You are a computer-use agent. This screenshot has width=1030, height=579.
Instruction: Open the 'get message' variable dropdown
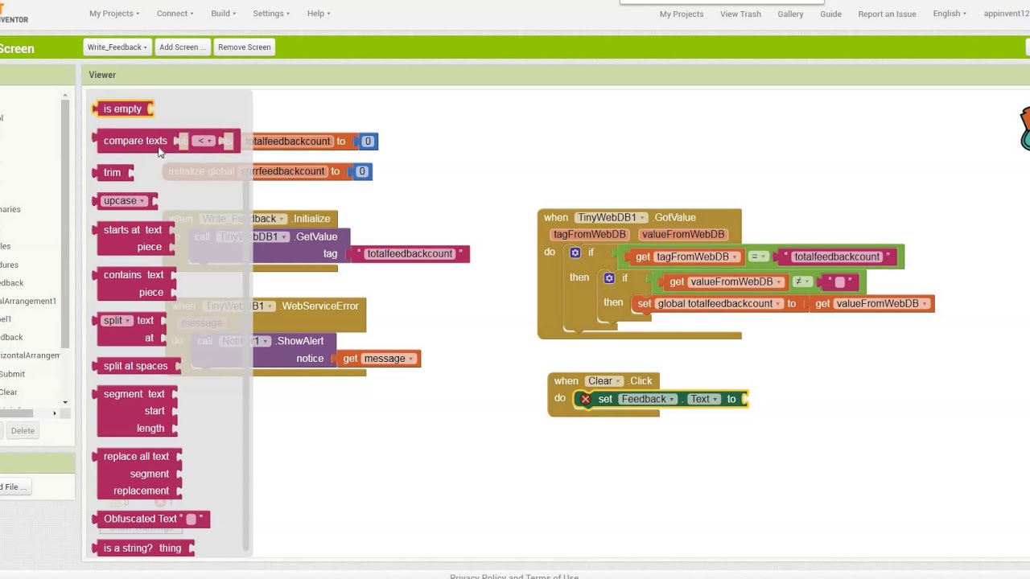[411, 359]
